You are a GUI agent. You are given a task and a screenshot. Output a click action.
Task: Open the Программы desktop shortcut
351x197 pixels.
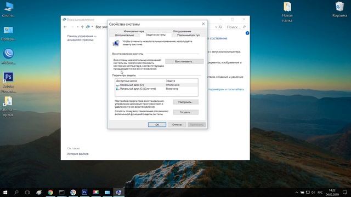point(8,33)
